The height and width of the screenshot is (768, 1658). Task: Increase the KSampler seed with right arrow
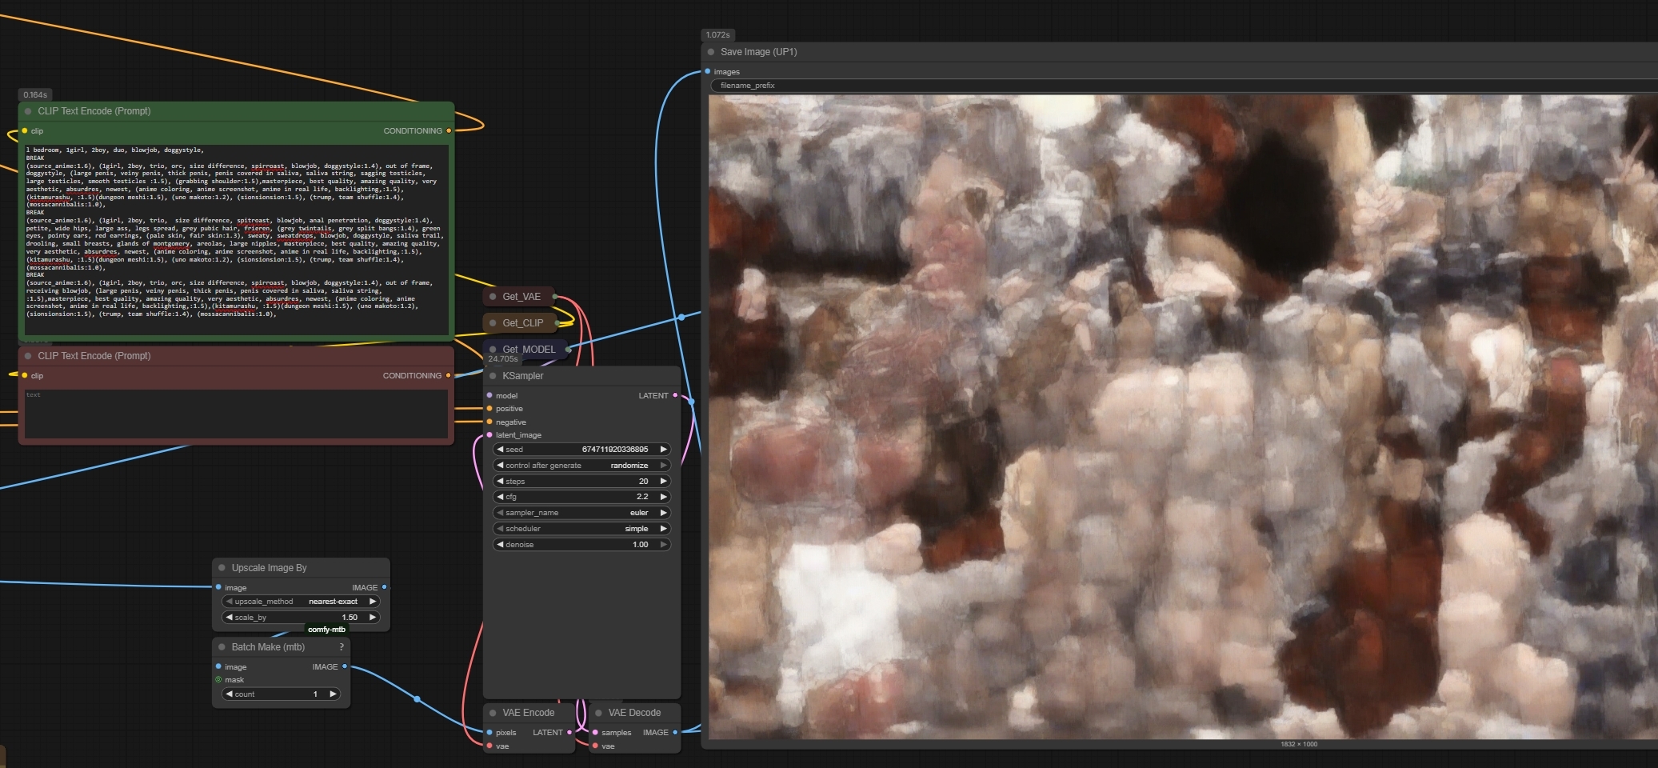coord(663,450)
